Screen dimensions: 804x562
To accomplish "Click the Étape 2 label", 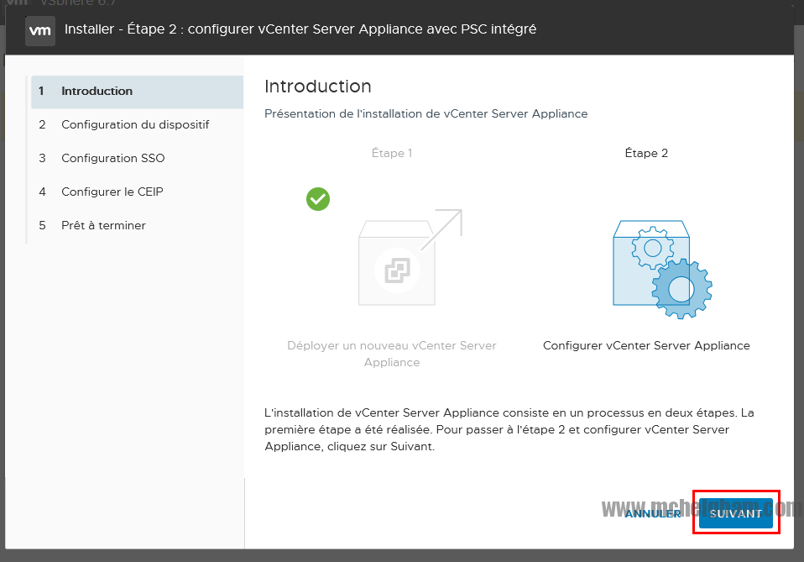I will coord(646,153).
